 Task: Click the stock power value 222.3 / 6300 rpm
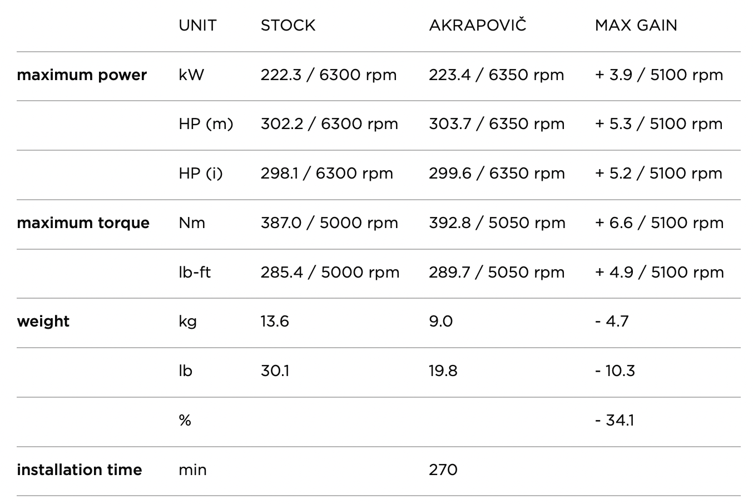coord(328,75)
